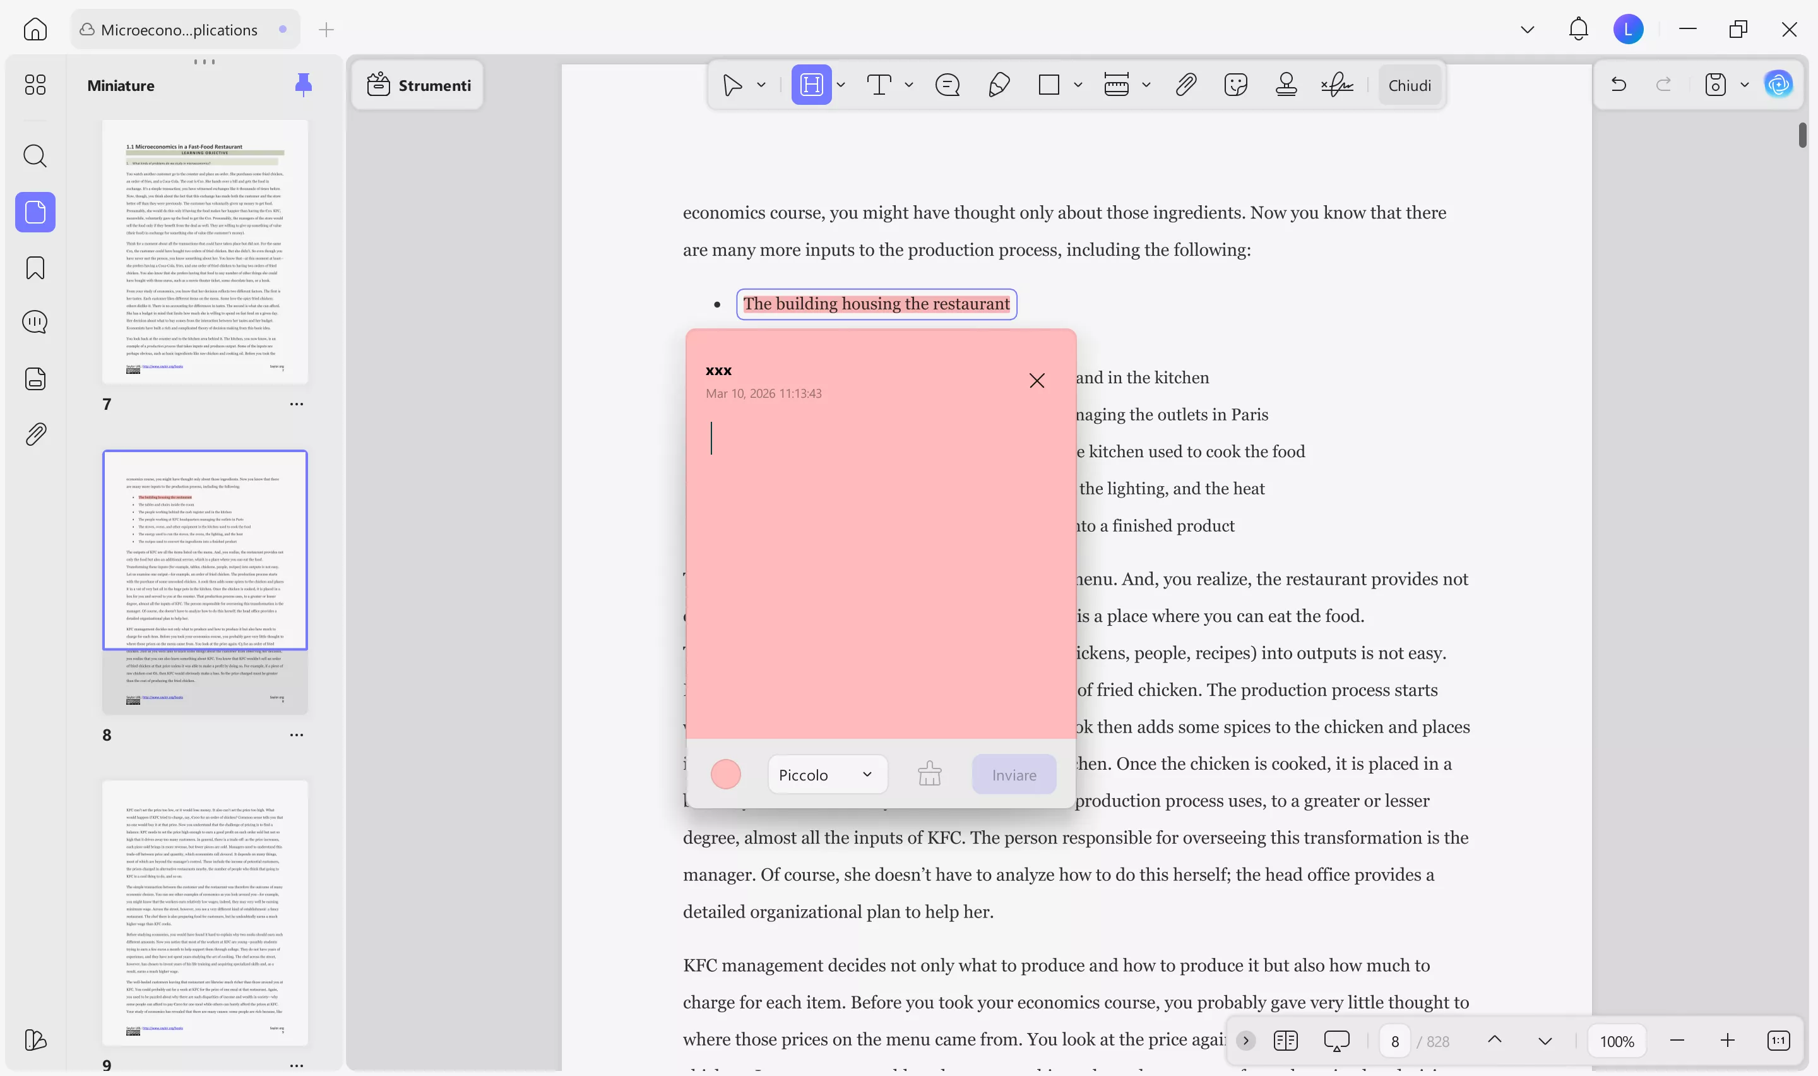The height and width of the screenshot is (1076, 1818).
Task: Click the undo icon
Action: point(1619,84)
